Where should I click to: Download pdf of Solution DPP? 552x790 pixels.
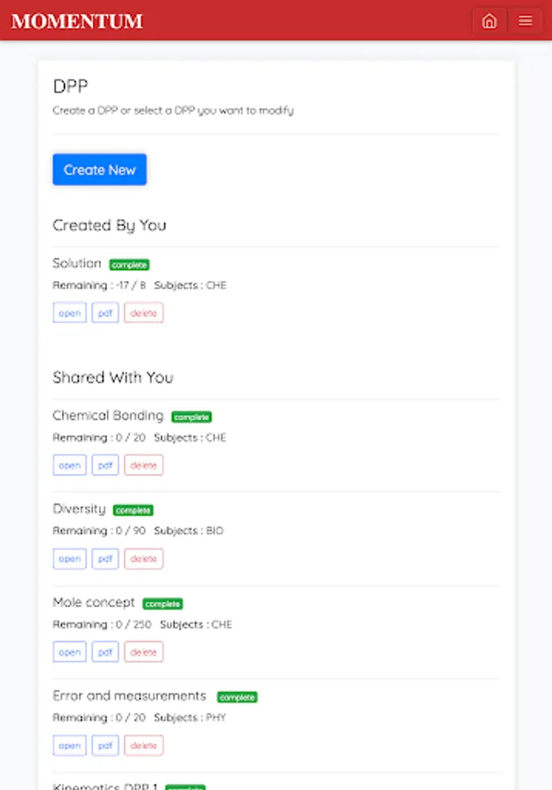point(105,312)
